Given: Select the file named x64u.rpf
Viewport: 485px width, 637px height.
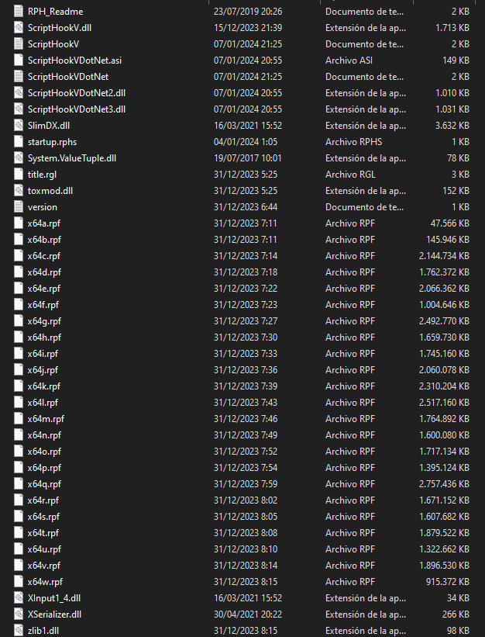Looking at the screenshot, I should point(44,549).
